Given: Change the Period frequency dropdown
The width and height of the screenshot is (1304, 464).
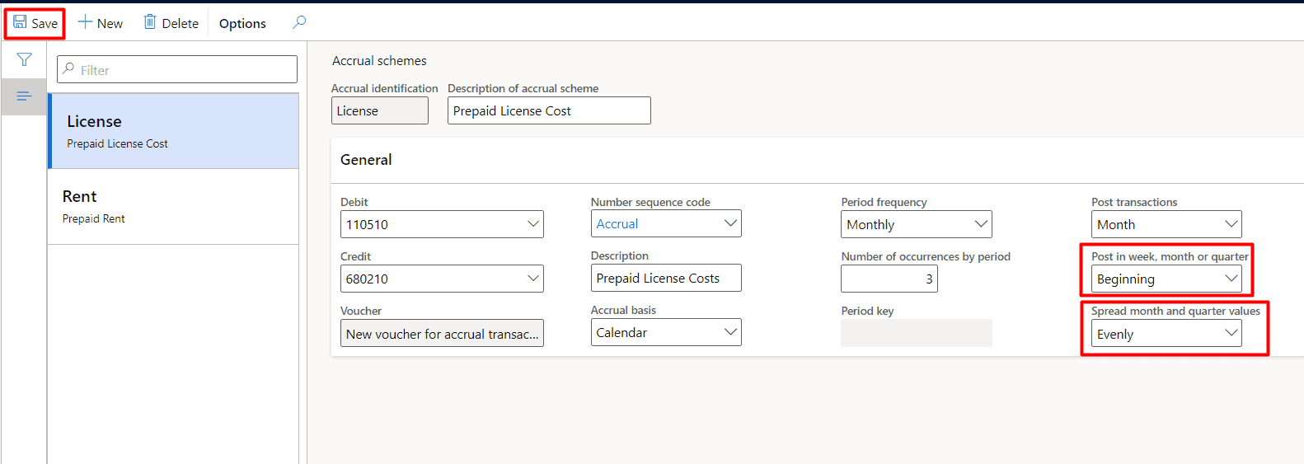Looking at the screenshot, I should pyautogui.click(x=980, y=224).
